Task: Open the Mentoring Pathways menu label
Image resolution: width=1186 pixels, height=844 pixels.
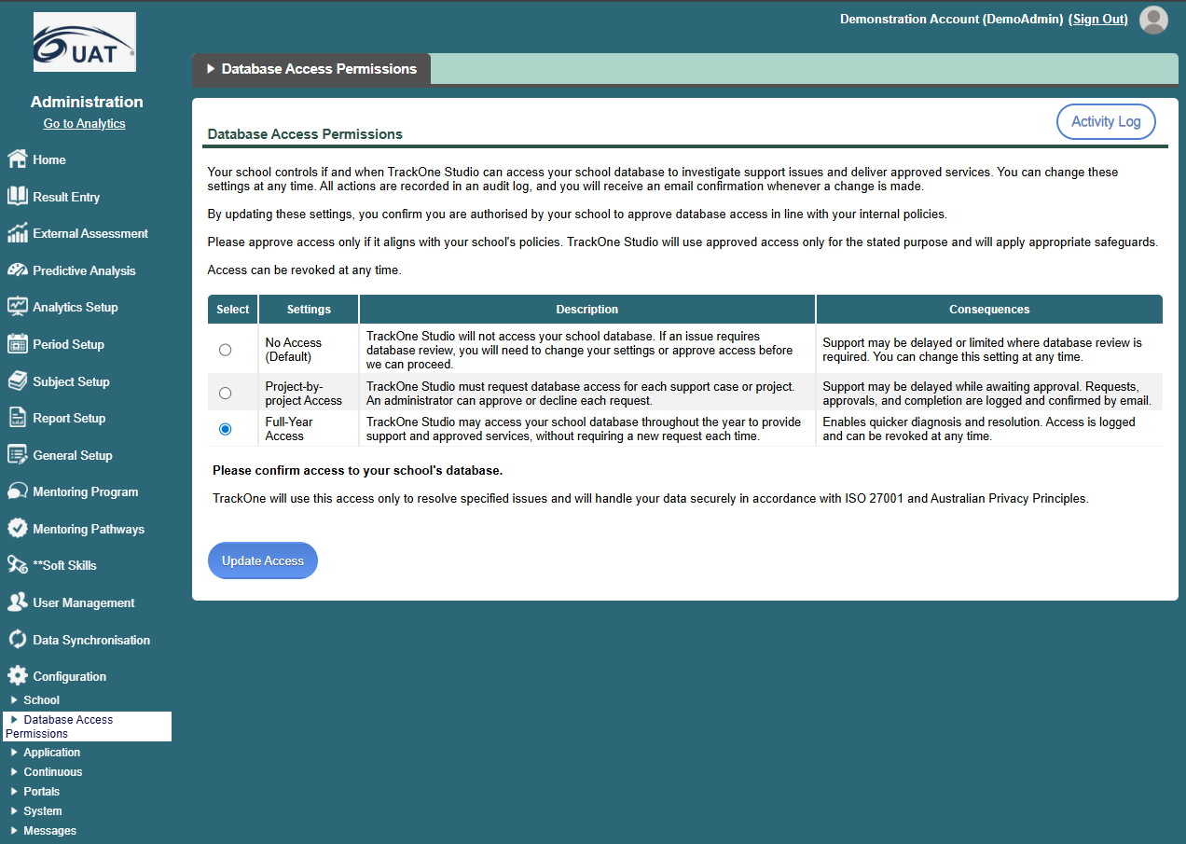Action: [x=89, y=529]
